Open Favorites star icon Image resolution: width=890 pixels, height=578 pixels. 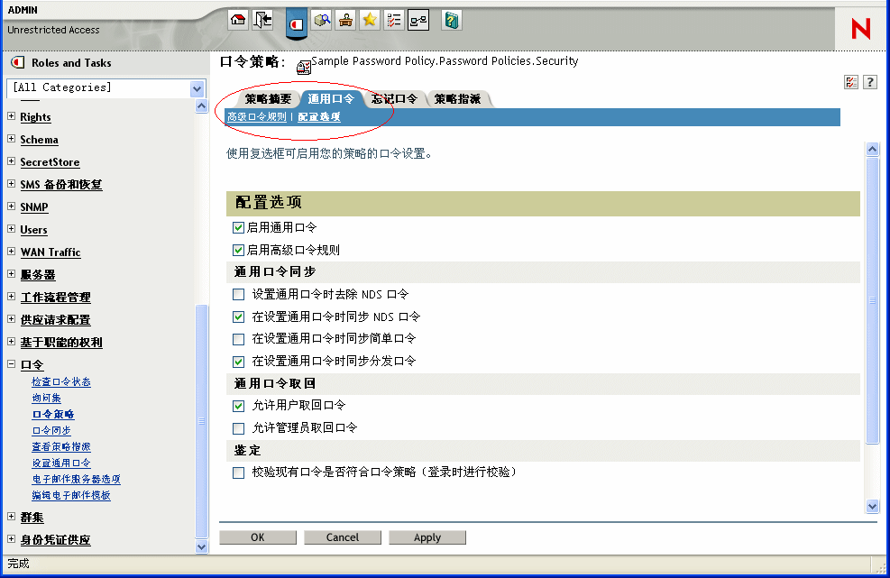tap(370, 21)
